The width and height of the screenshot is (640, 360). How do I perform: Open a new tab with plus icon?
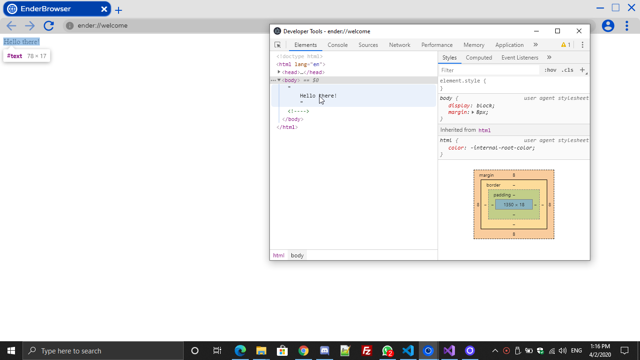click(x=119, y=10)
